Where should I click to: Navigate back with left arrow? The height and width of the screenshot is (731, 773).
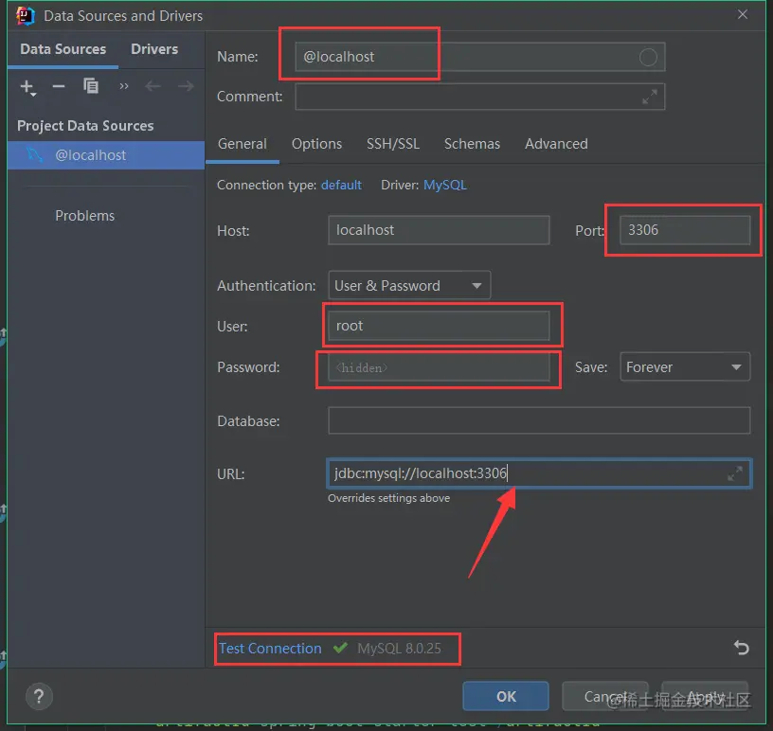pos(153,86)
